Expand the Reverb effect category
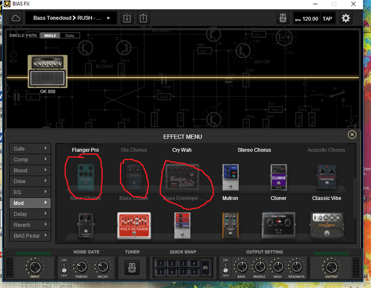 tap(30, 225)
